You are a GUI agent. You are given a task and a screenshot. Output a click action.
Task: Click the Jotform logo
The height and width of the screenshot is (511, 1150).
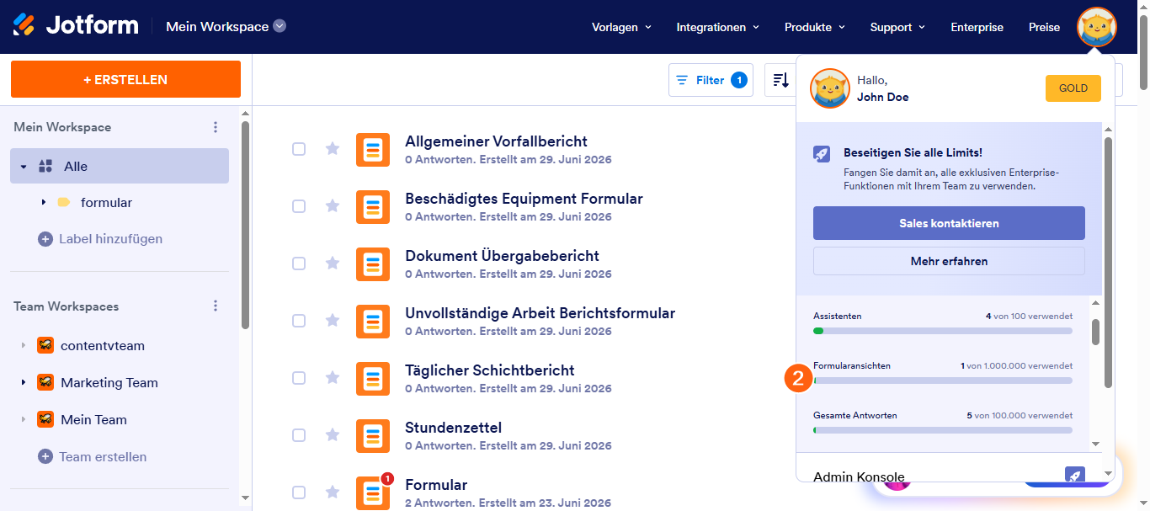pyautogui.click(x=76, y=25)
